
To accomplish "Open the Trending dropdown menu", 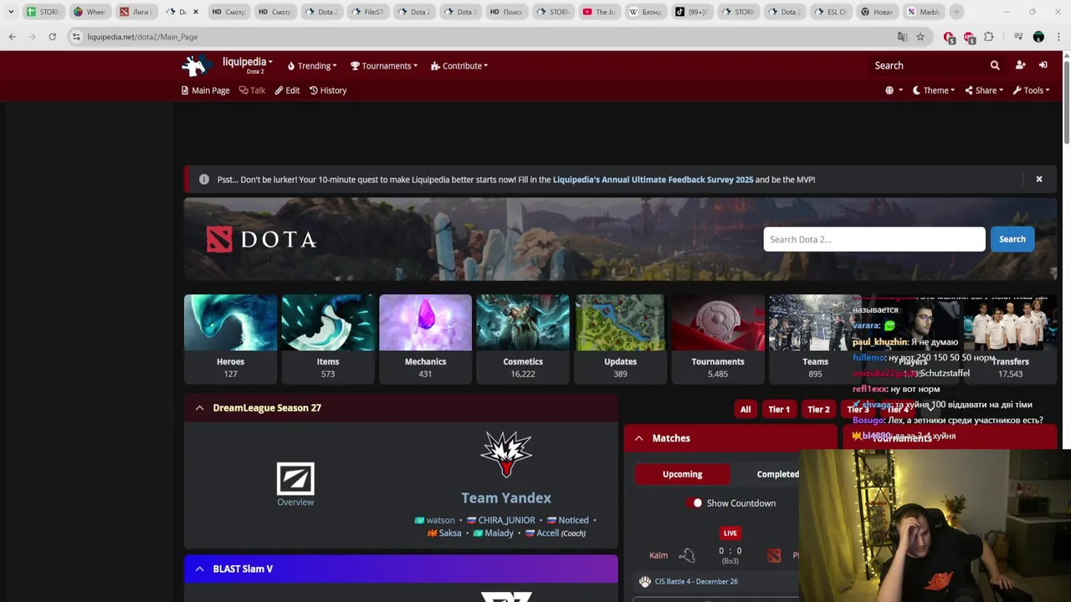I will (312, 66).
